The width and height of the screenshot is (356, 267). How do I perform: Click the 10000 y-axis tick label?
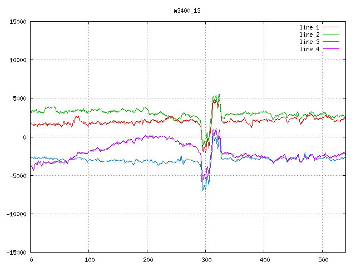(x=18, y=60)
